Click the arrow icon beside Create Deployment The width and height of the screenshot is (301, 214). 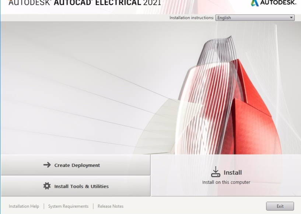[x=47, y=165]
